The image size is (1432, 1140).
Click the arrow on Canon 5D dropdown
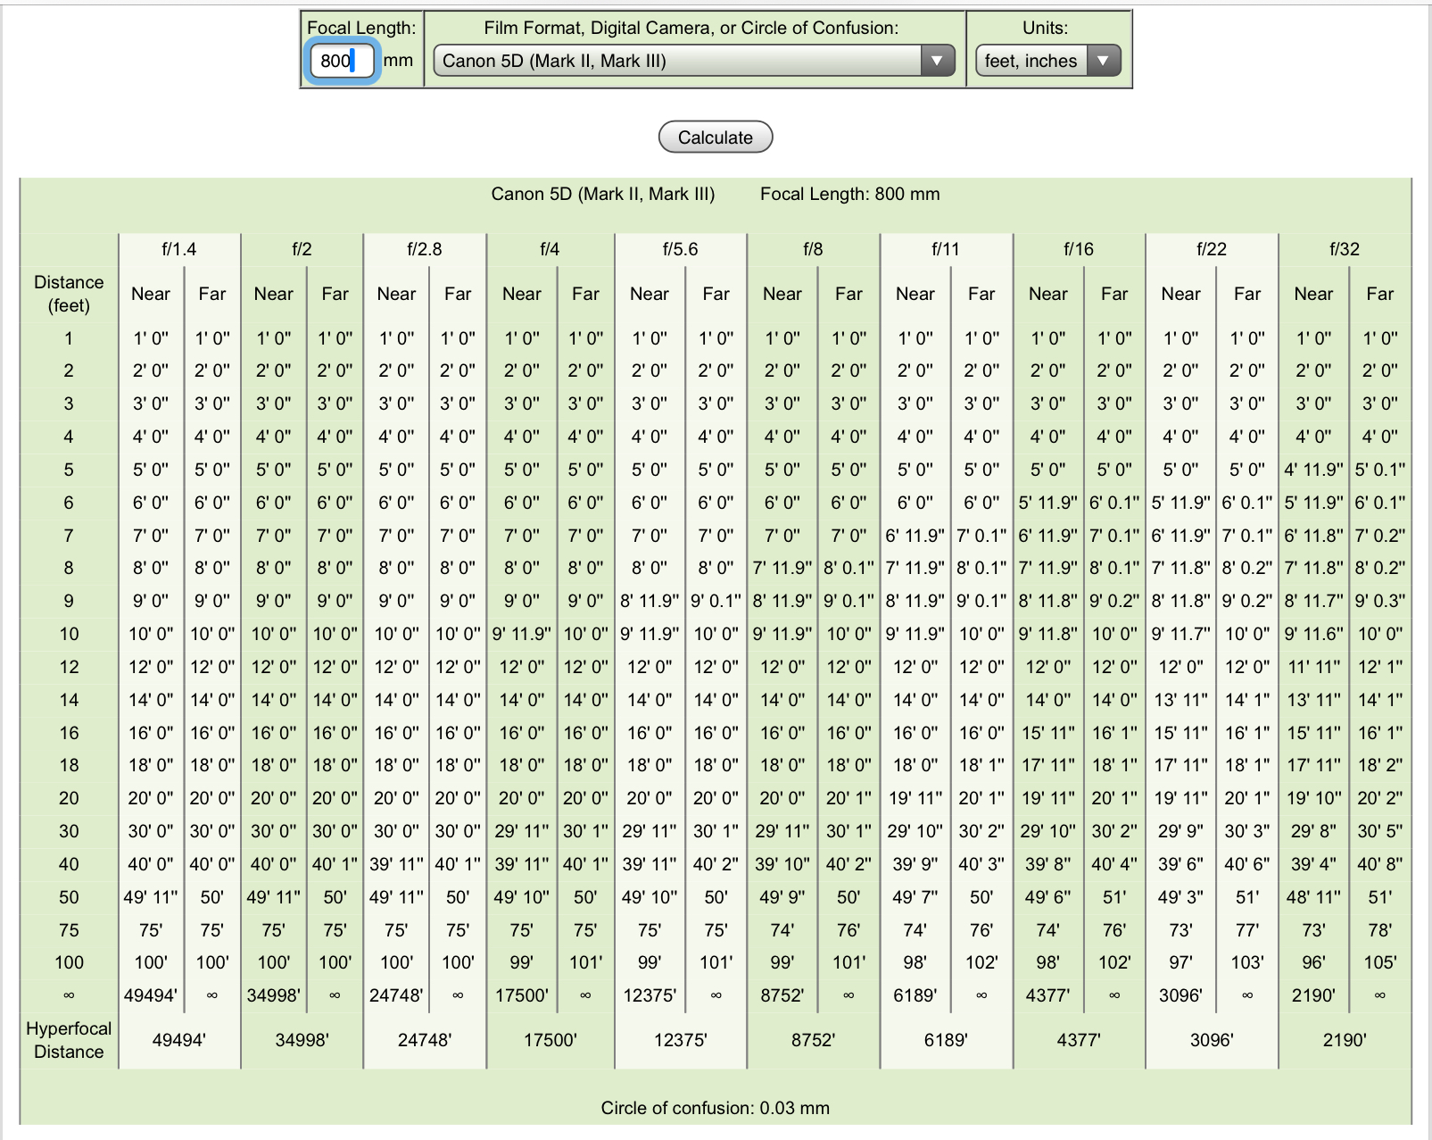(937, 61)
